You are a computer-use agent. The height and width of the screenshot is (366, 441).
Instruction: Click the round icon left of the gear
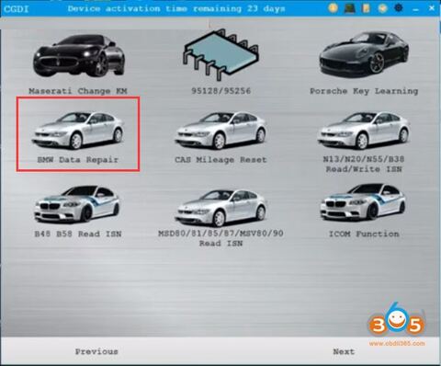[382, 8]
